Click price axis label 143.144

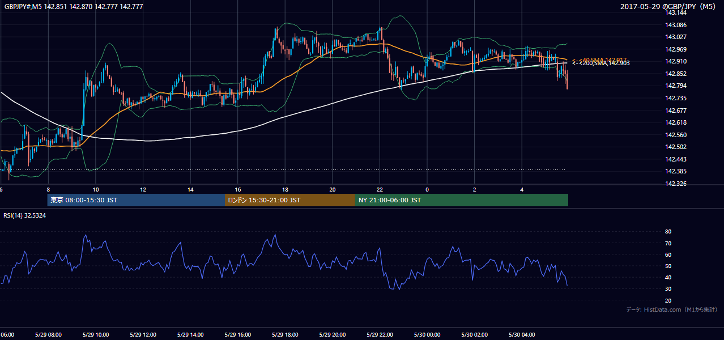click(675, 12)
